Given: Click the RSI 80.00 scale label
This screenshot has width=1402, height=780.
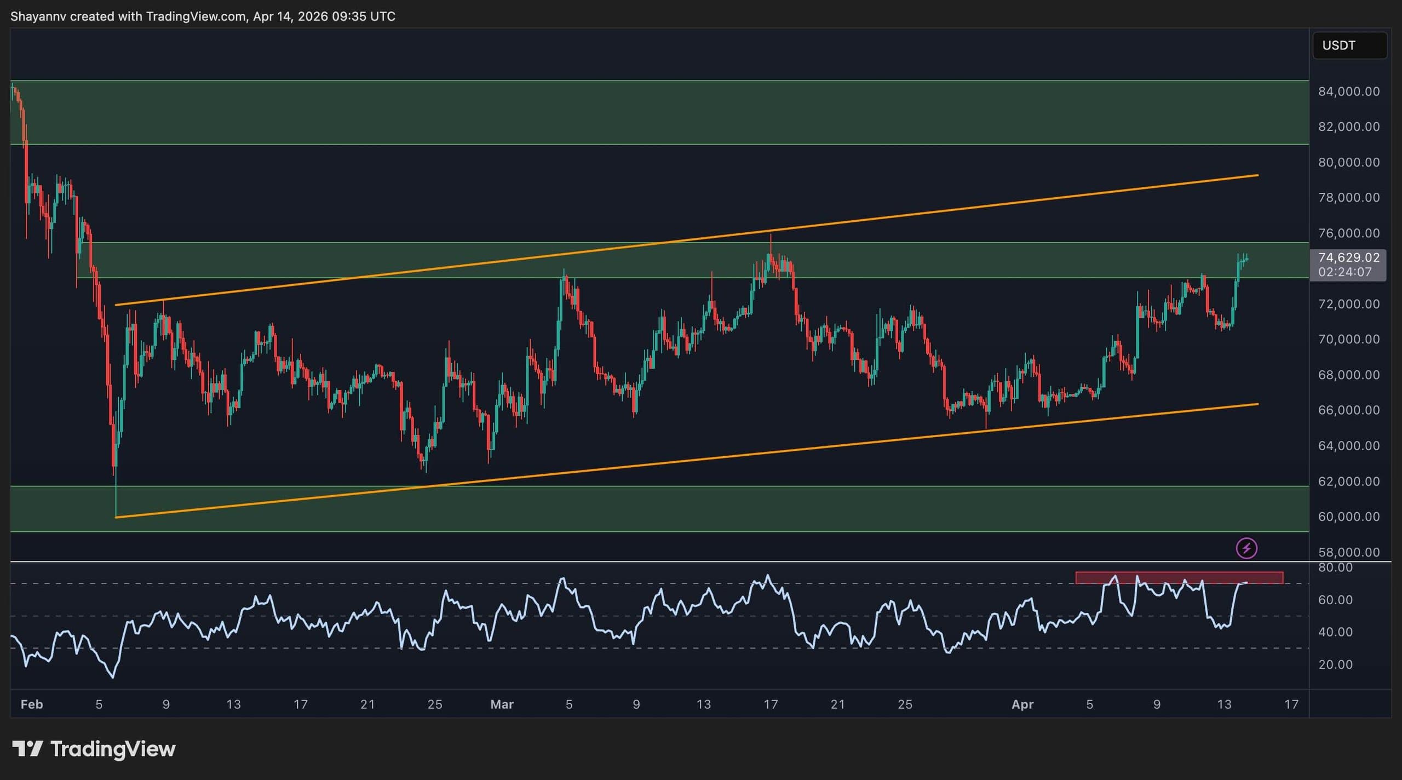Looking at the screenshot, I should pyautogui.click(x=1335, y=568).
